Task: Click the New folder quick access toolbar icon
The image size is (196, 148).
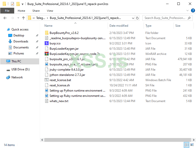Action: [x=18, y=4]
